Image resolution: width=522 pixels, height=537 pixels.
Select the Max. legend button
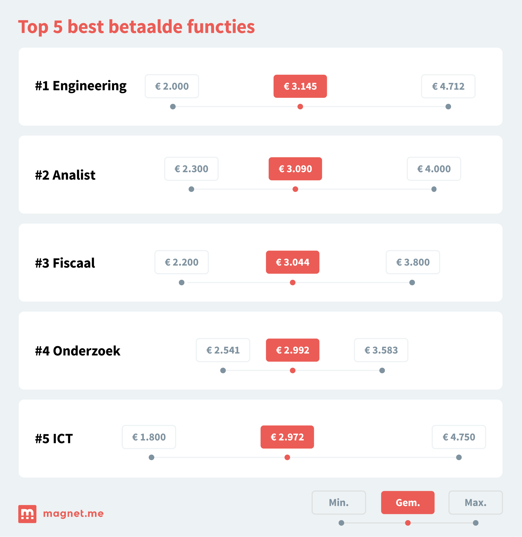point(476,502)
